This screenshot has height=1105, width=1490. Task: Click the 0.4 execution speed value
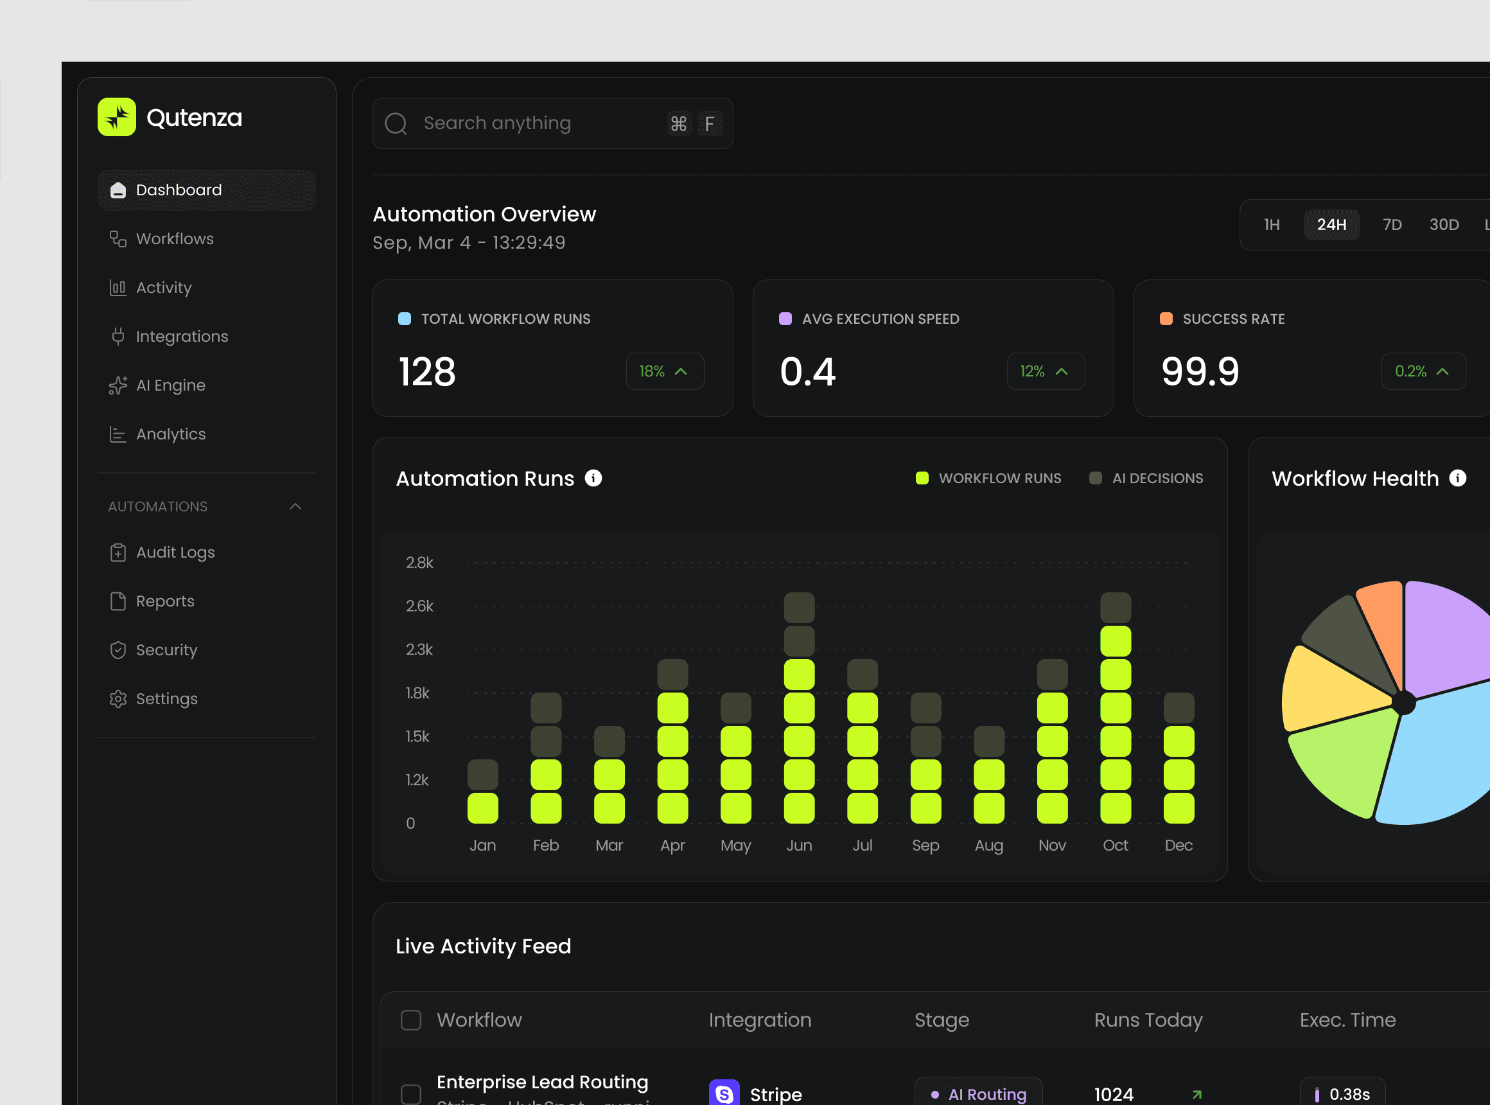(x=808, y=371)
